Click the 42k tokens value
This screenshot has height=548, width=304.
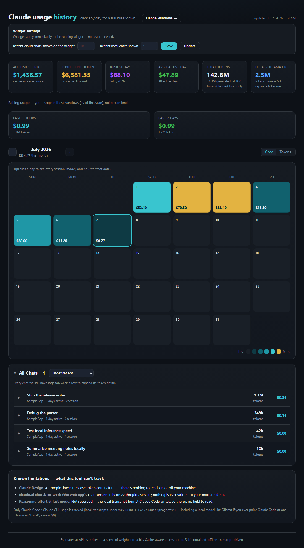(x=260, y=431)
